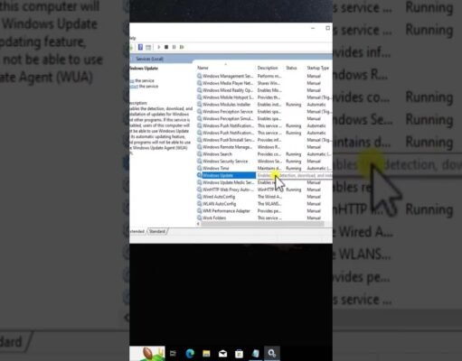Click the toolbar window icon beside Help

(148, 47)
